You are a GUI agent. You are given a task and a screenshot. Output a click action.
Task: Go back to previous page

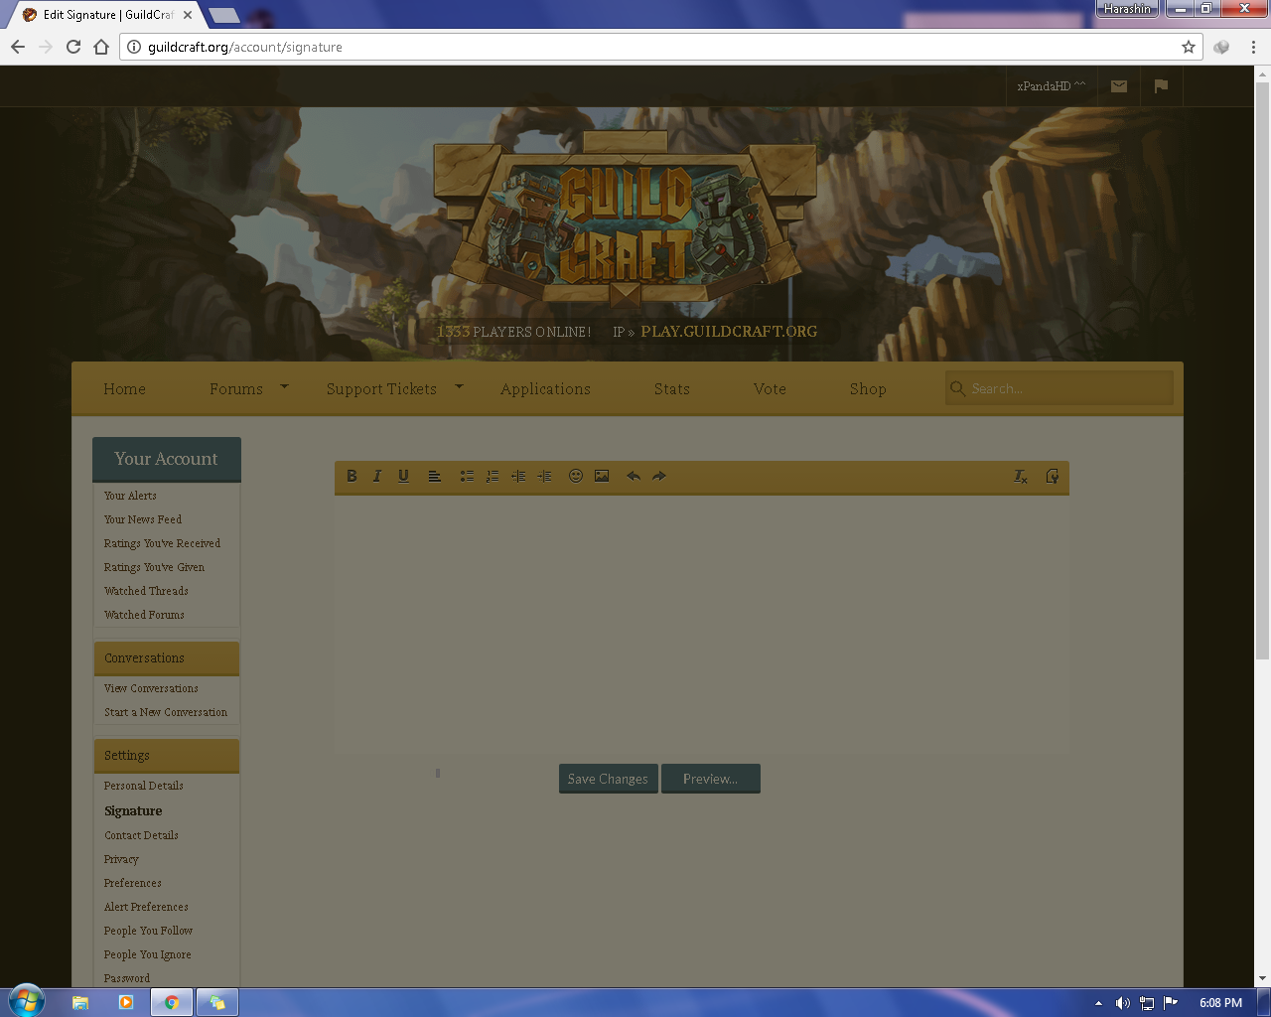18,47
